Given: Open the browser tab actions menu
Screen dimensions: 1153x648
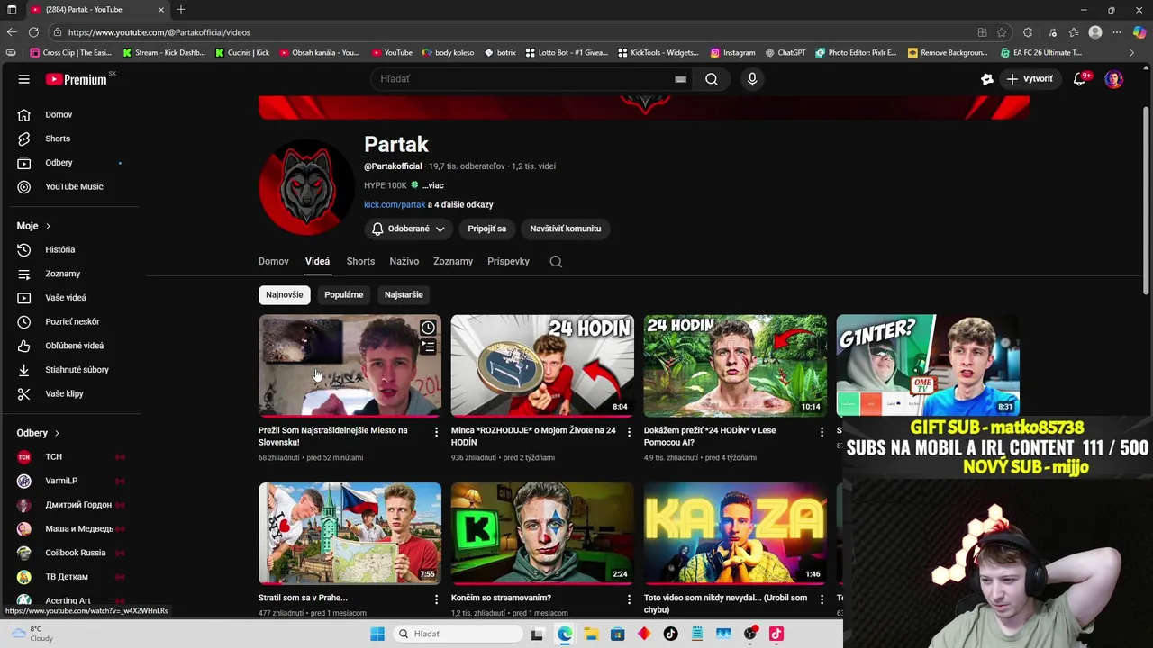Looking at the screenshot, I should tap(12, 9).
